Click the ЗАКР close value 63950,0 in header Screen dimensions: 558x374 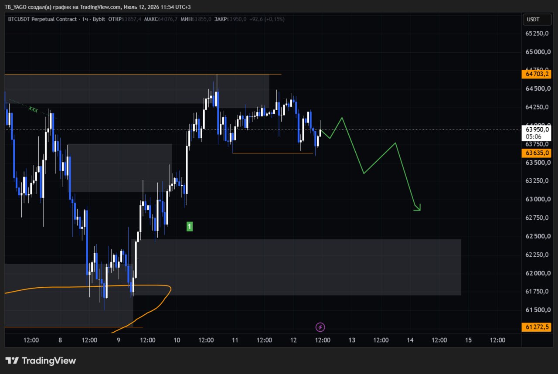(x=237, y=19)
